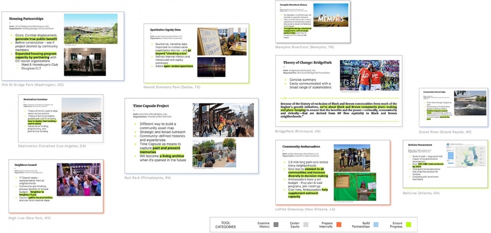The image size is (491, 233).
Task: Select the "Build Partnerships" legend label
Action: [361, 225]
